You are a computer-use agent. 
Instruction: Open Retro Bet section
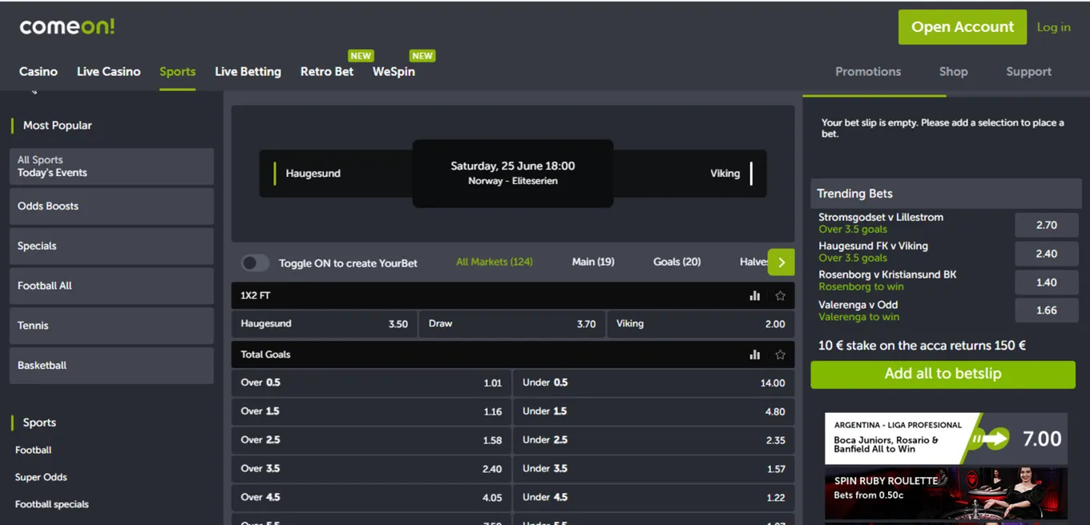[x=327, y=71]
